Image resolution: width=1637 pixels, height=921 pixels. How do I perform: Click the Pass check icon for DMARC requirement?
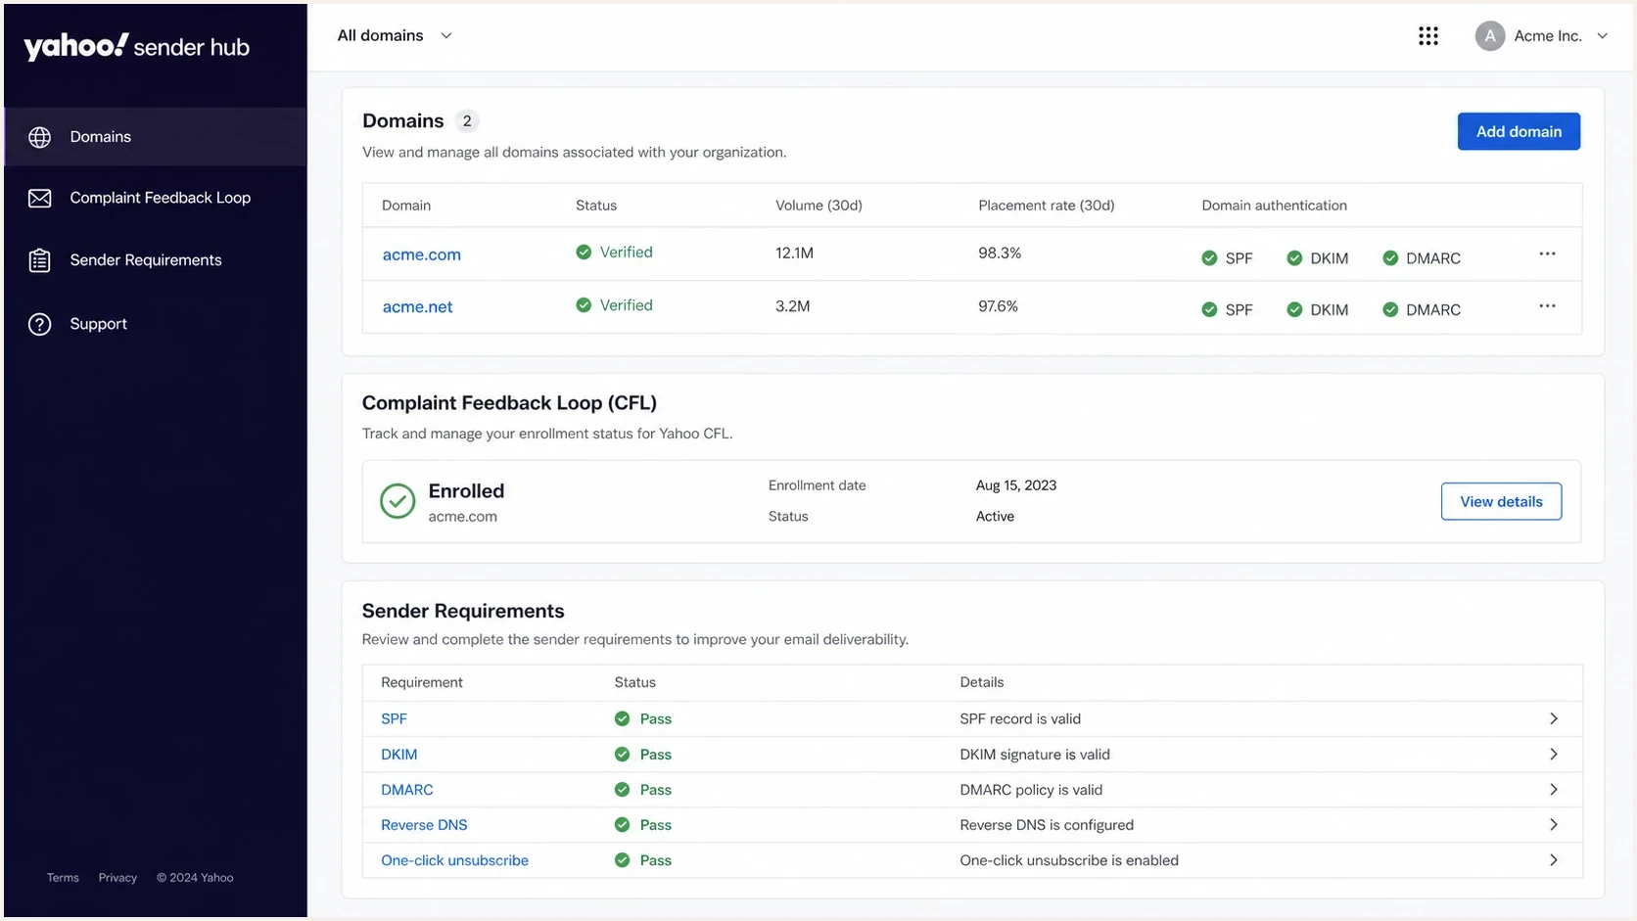[622, 790]
